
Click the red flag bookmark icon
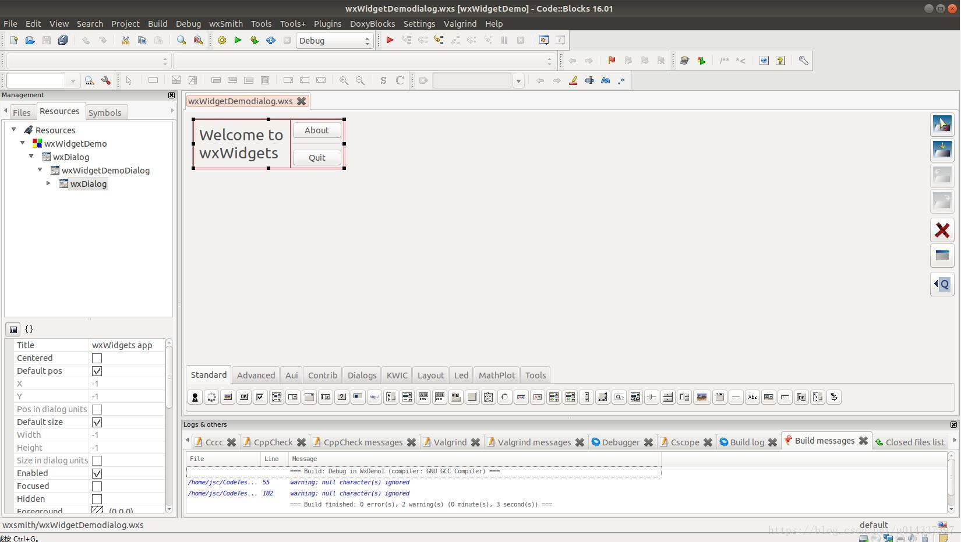click(x=612, y=61)
